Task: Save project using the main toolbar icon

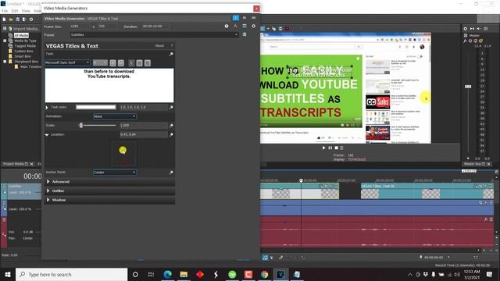Action: coord(17,20)
